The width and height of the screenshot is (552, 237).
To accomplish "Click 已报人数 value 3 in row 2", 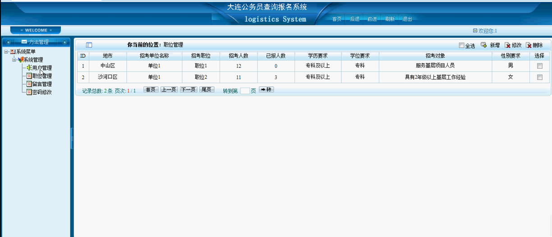I will [x=276, y=77].
